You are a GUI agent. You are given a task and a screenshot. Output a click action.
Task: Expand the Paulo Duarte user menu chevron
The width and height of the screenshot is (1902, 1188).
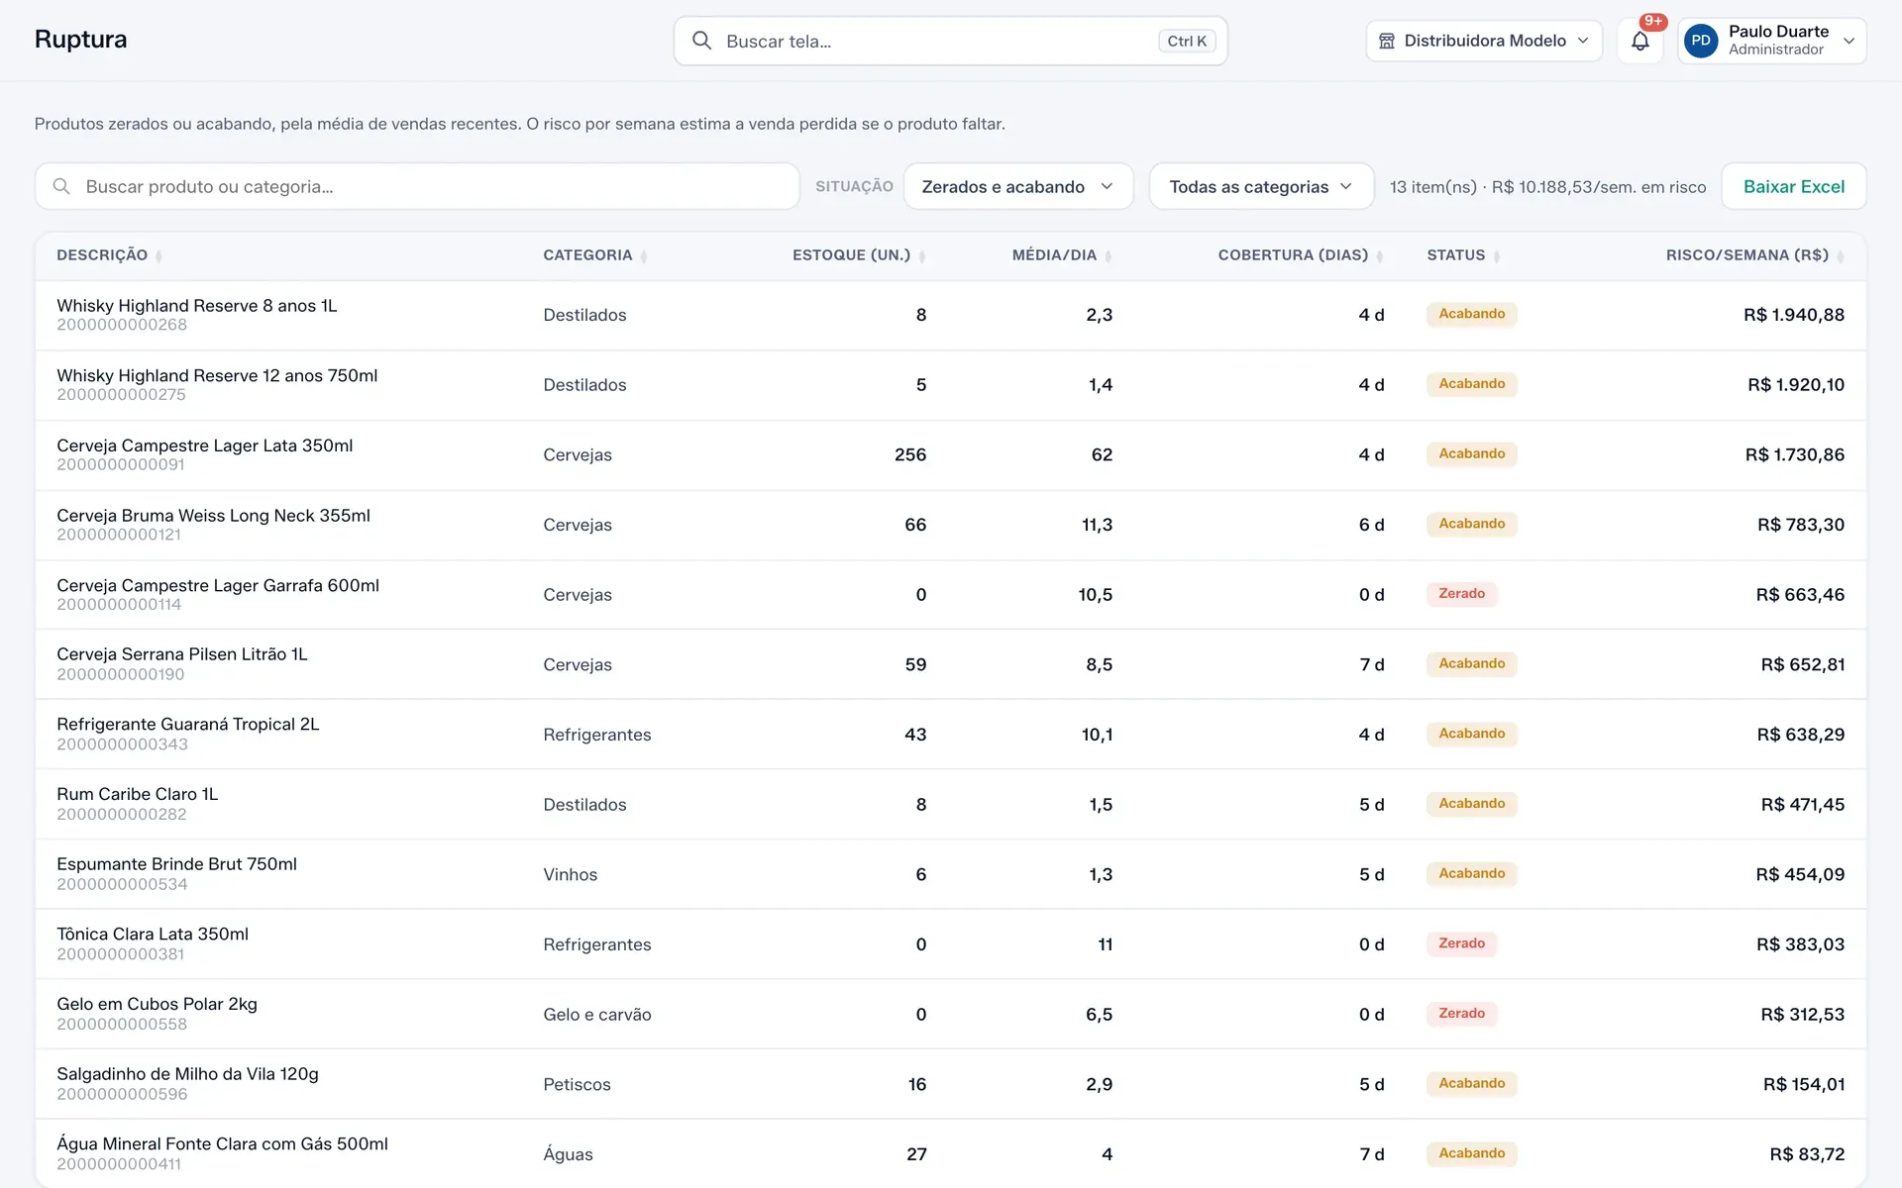[x=1849, y=41]
